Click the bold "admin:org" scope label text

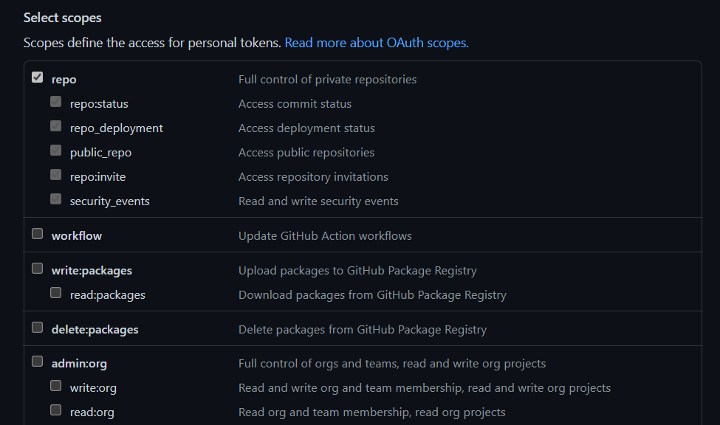click(x=79, y=364)
